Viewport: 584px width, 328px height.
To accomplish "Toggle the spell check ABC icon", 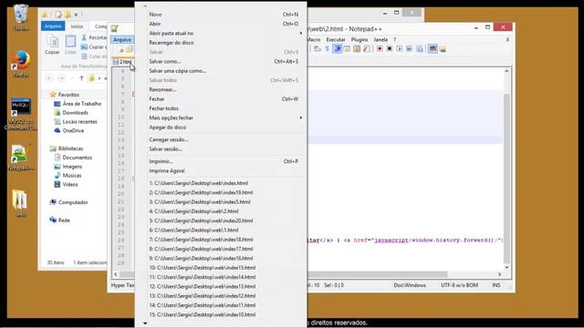I will pos(433,48).
